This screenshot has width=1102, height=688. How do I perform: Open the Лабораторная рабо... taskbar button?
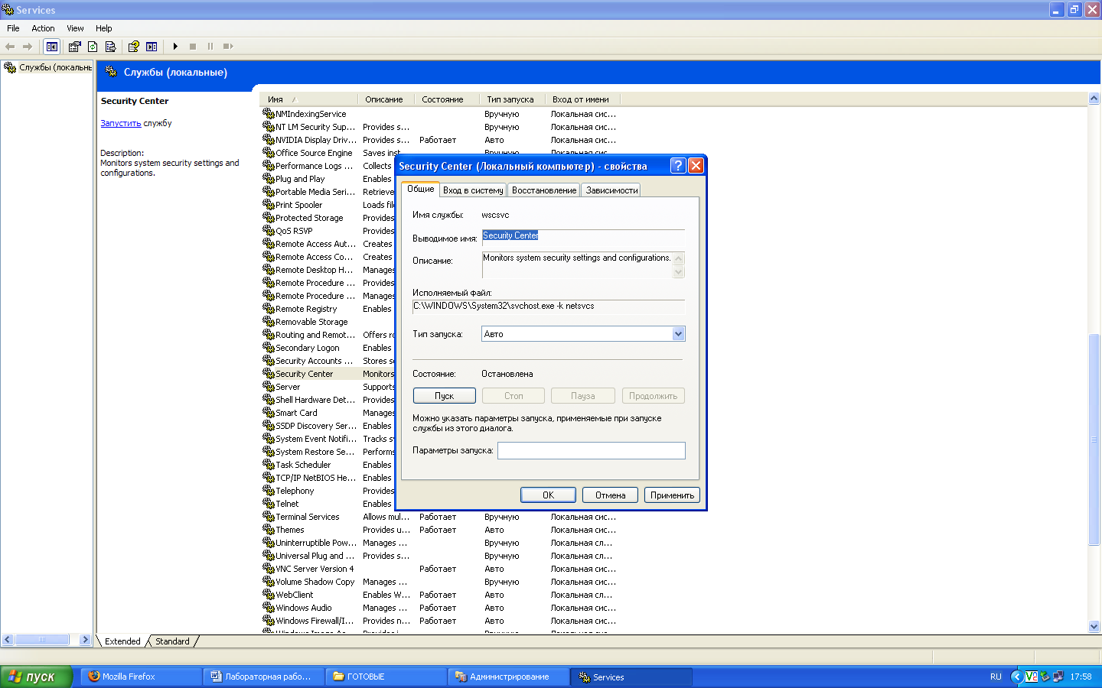click(264, 677)
